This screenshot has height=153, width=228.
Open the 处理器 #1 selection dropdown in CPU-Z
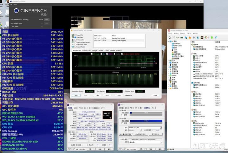click(x=87, y=145)
